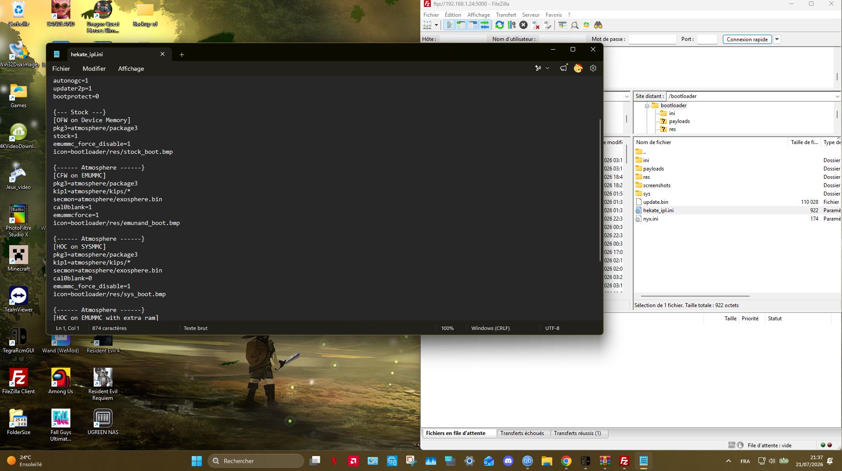The image size is (842, 471).
Task: Open Discord from the taskbar
Action: point(508,461)
